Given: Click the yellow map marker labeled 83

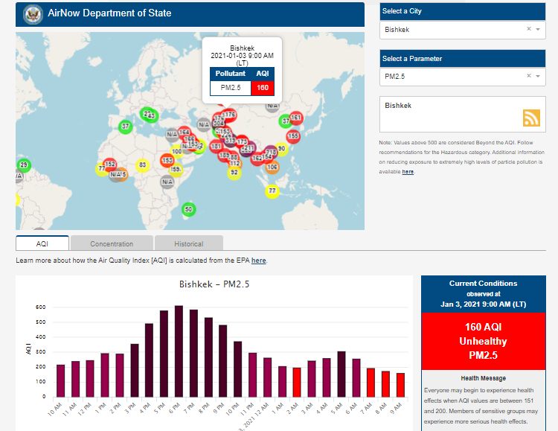Looking at the screenshot, I should (x=143, y=165).
